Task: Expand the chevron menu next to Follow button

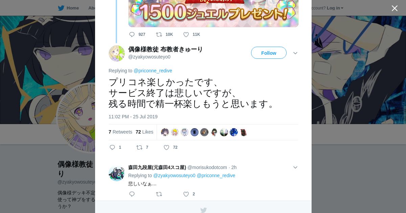Action: (295, 53)
